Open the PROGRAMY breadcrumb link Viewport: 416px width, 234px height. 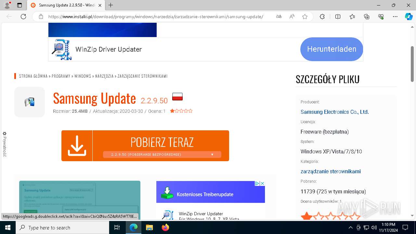(61, 76)
